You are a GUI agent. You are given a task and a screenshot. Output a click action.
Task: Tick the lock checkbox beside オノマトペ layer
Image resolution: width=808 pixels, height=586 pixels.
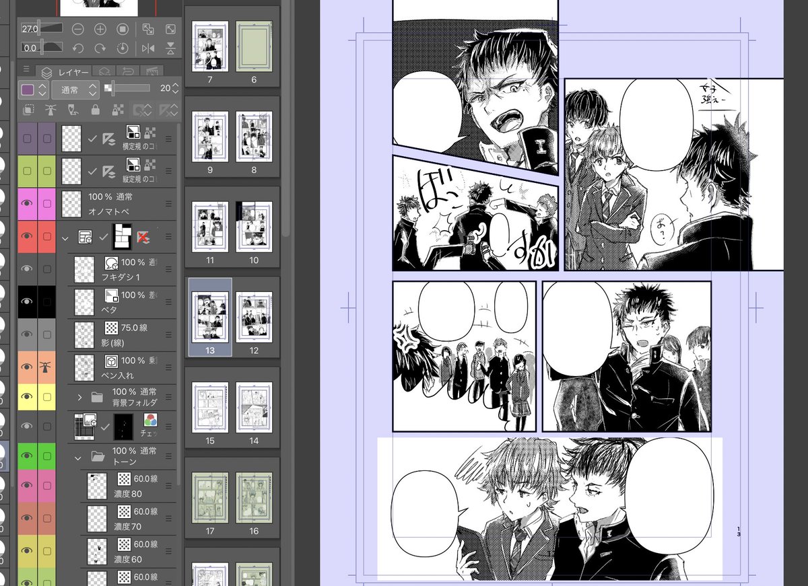47,204
